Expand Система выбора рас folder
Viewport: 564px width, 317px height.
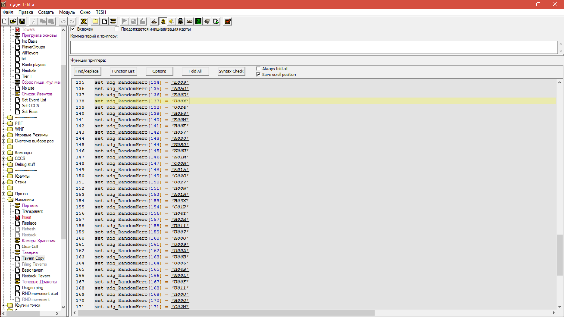[x=4, y=141]
